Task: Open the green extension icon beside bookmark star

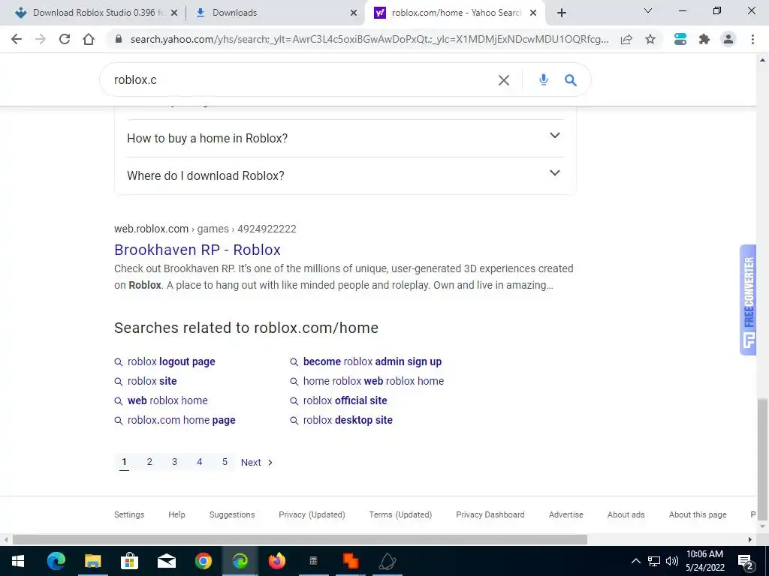Action: tap(680, 39)
